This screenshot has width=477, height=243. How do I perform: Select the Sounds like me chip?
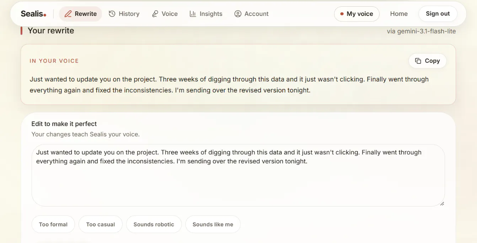tap(213, 224)
